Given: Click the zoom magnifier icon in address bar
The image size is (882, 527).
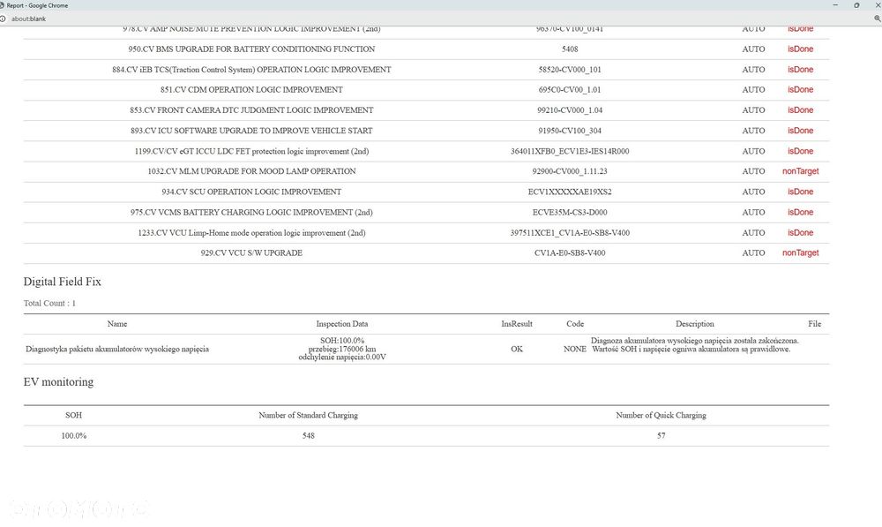Looking at the screenshot, I should [x=878, y=19].
